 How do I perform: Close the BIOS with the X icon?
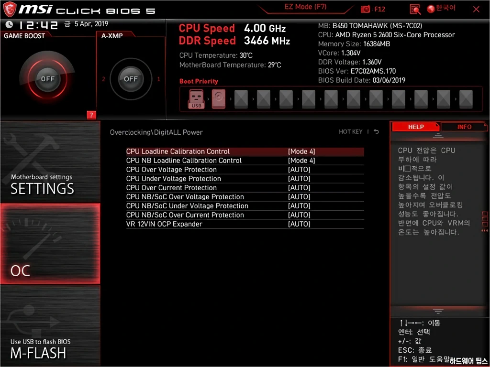[476, 10]
